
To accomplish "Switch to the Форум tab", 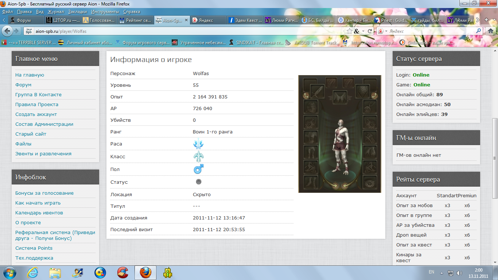I will point(26,20).
